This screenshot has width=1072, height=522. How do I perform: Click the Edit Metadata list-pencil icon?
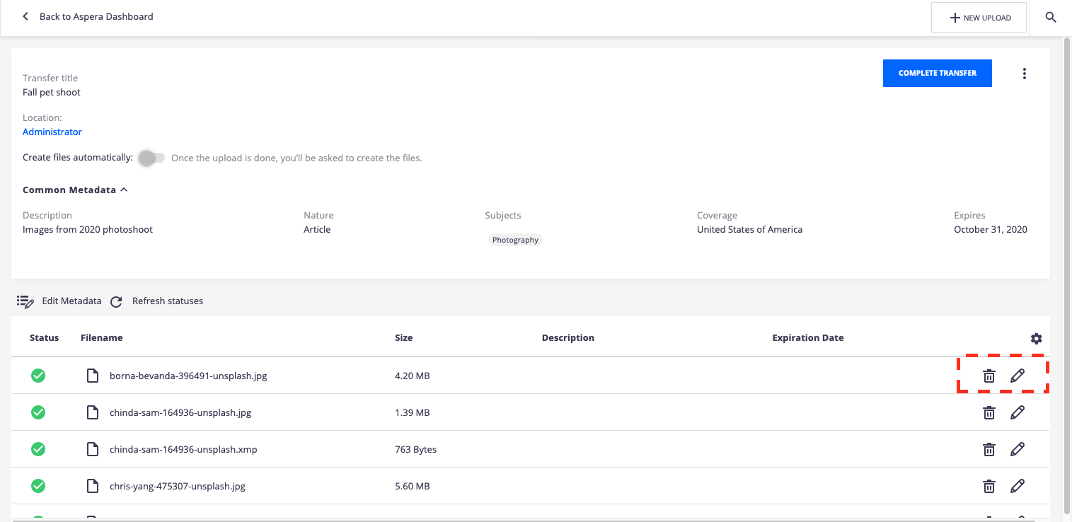point(25,302)
